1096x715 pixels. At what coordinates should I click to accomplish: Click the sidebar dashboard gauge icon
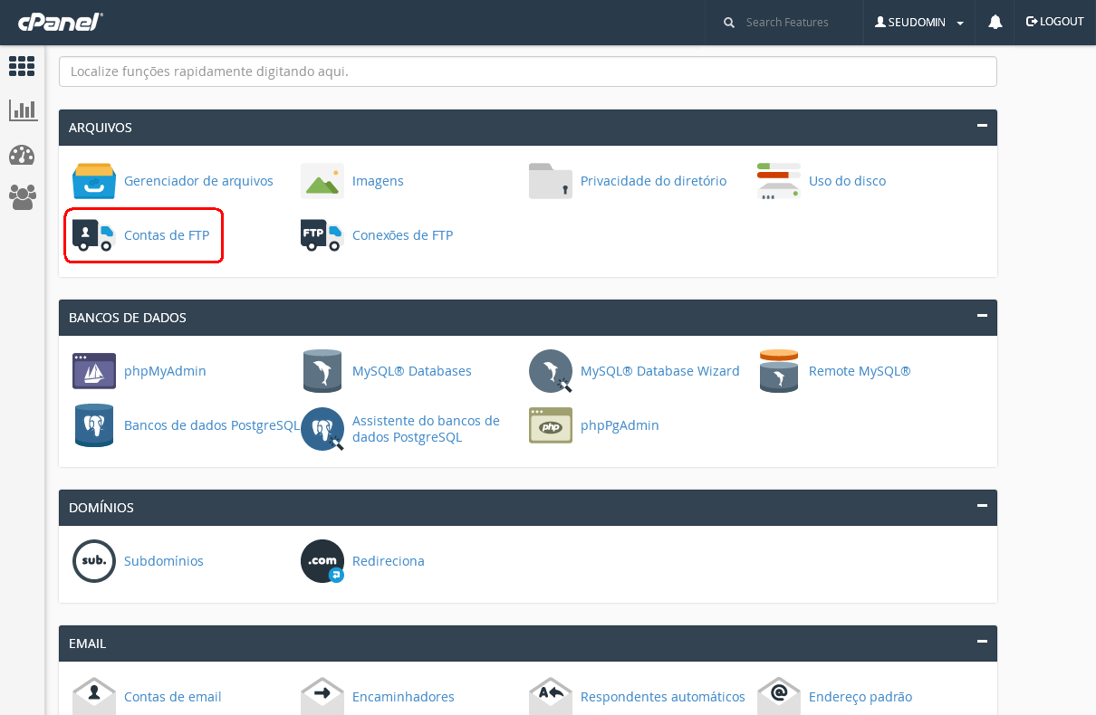(x=22, y=155)
